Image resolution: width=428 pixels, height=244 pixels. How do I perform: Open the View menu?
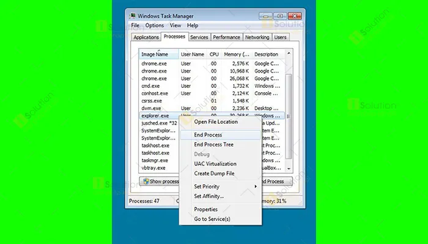point(175,26)
